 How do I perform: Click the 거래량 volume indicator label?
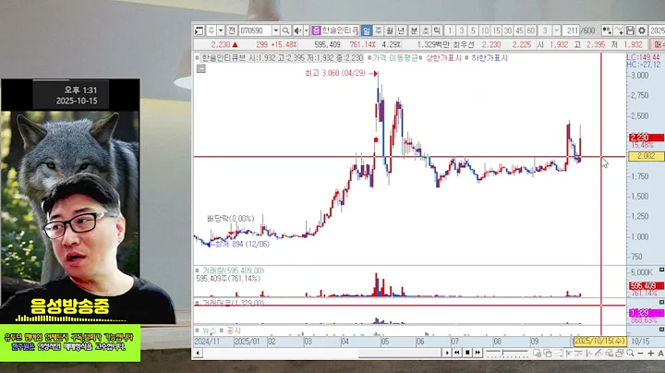coord(233,271)
